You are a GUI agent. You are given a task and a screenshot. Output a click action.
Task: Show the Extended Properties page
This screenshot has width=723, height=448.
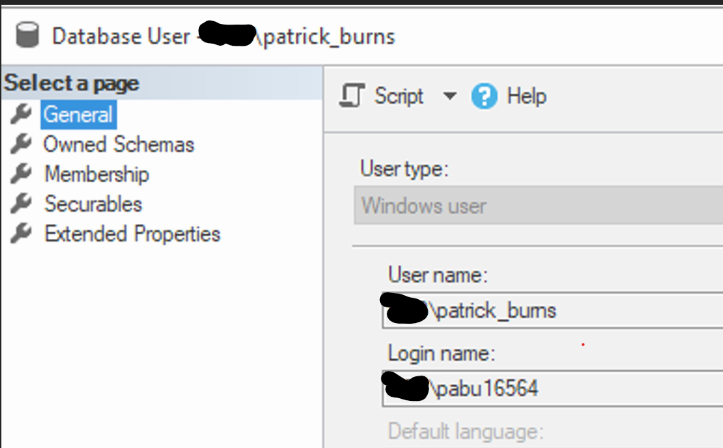point(133,234)
